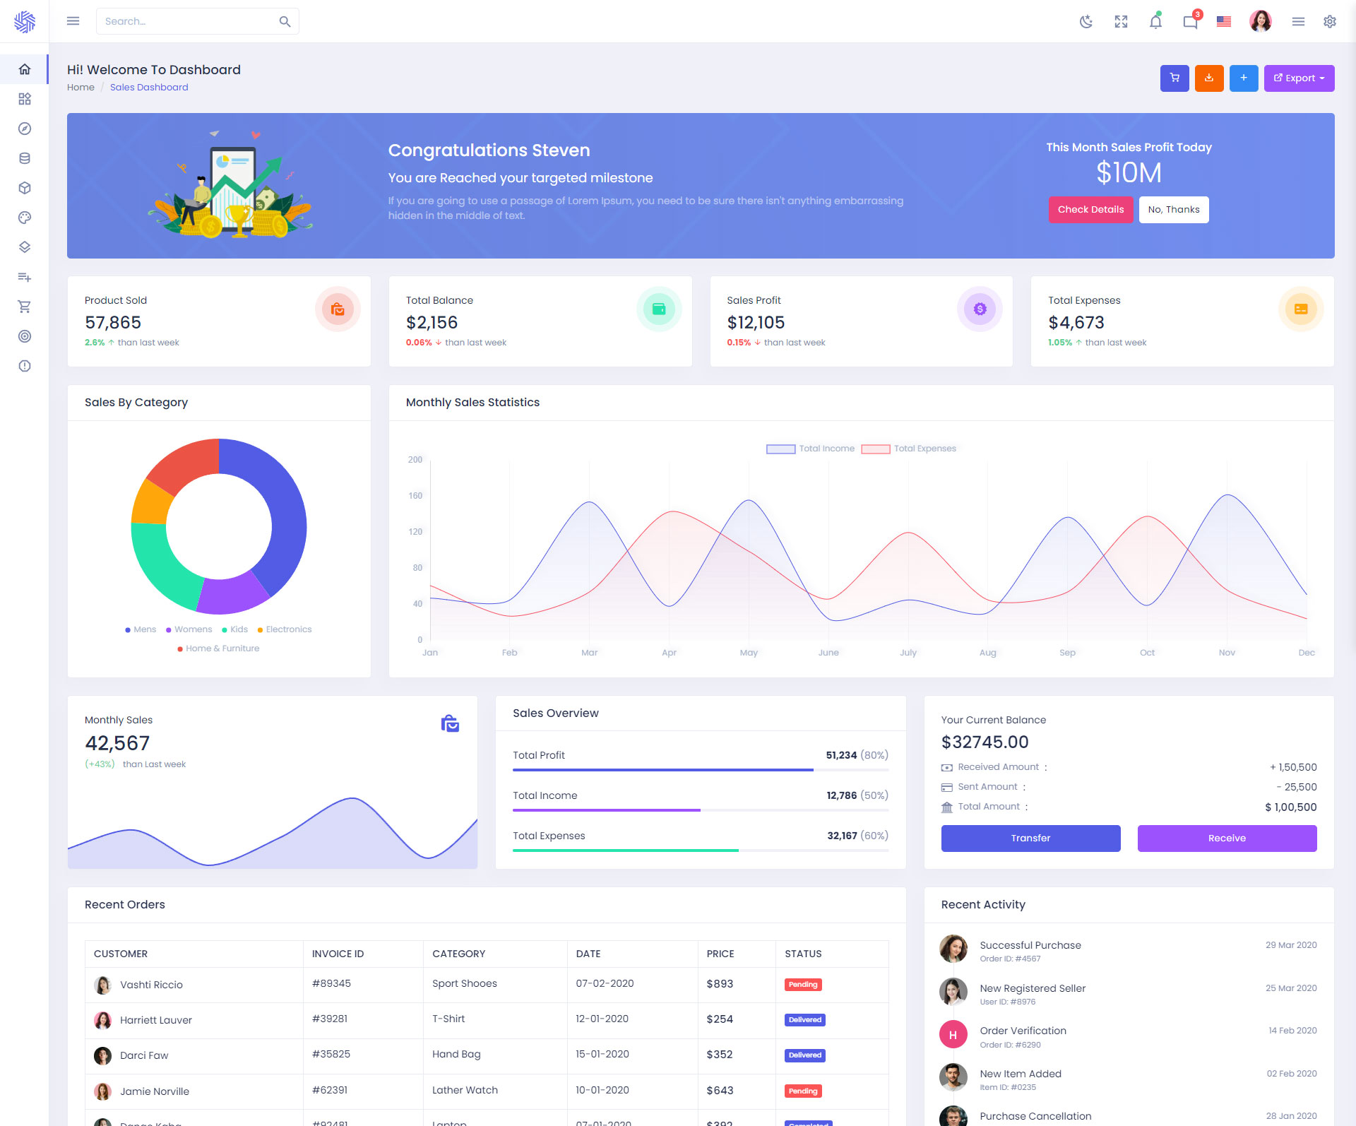Open user profile avatar menu
Viewport: 1356px width, 1126px height.
[x=1260, y=21]
